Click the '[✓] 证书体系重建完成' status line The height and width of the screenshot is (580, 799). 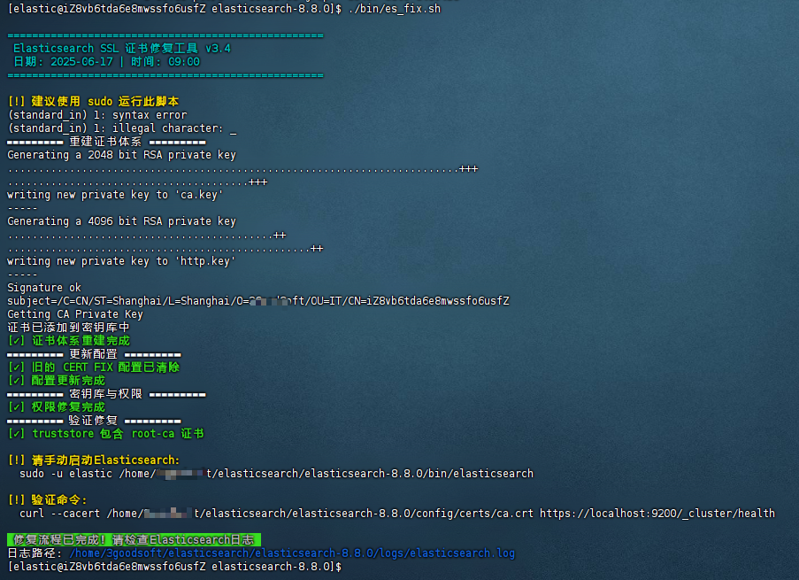69,340
